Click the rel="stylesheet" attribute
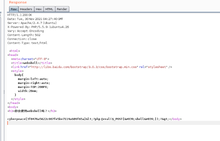 pyautogui.click(x=153, y=67)
